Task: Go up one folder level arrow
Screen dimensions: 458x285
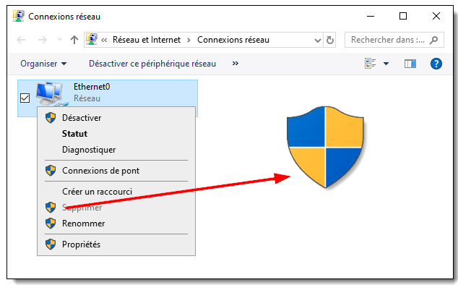Action: (74, 40)
